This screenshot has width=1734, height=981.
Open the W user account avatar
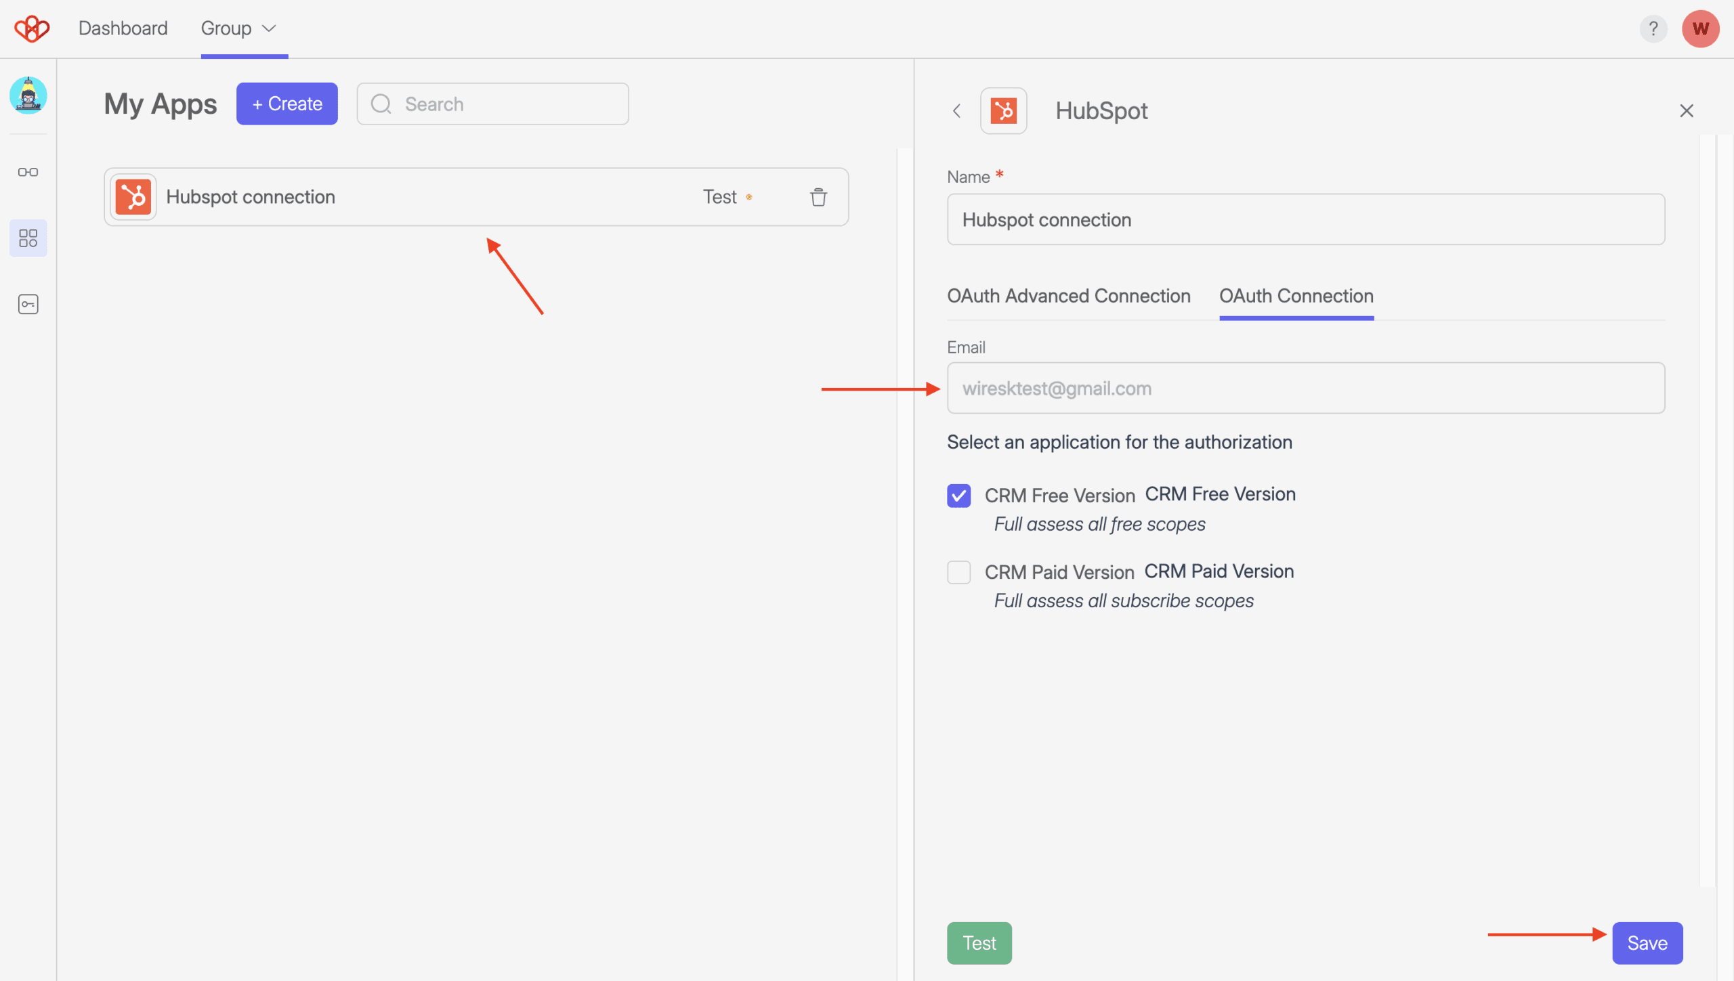pos(1700,28)
